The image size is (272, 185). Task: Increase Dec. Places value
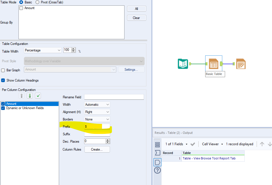[108, 140]
